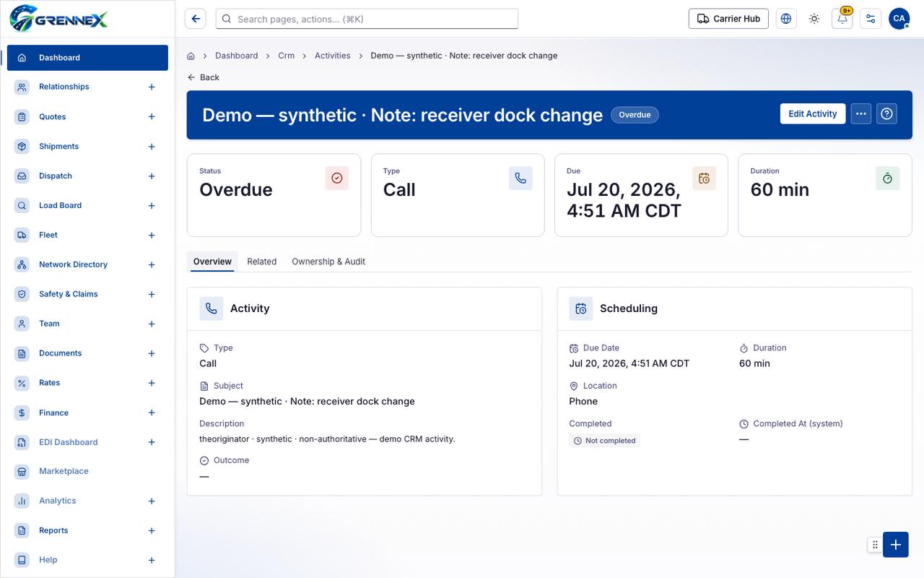Open the sliders settings icon
Viewport: 924px width, 578px height.
tap(871, 19)
